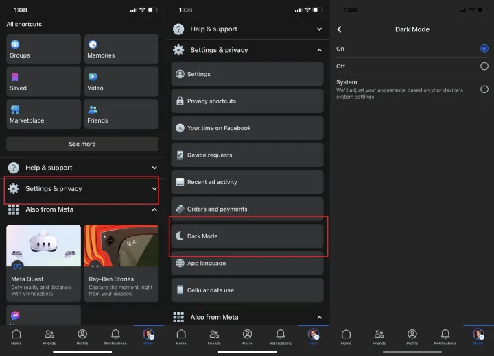Tap the globe icon for App language

point(180,263)
